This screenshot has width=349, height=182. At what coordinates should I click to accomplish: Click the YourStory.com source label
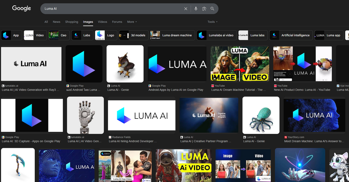(x=296, y=137)
